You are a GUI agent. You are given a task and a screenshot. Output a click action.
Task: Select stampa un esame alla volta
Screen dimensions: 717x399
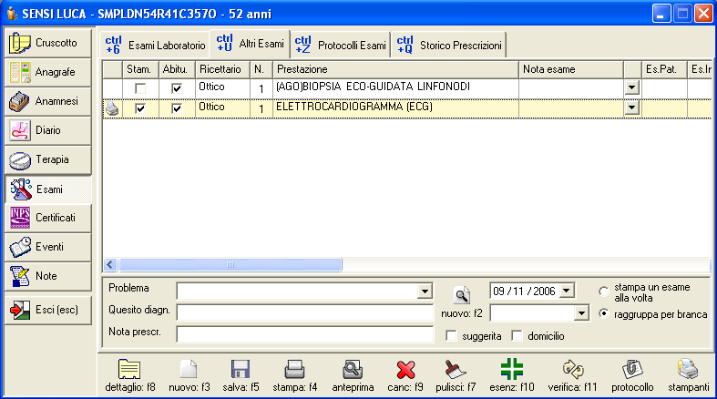point(604,292)
